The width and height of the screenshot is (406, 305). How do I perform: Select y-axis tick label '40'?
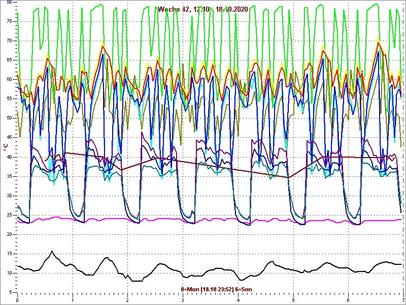click(9, 157)
